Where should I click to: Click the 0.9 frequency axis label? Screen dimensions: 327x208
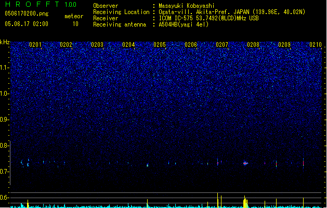4,120
